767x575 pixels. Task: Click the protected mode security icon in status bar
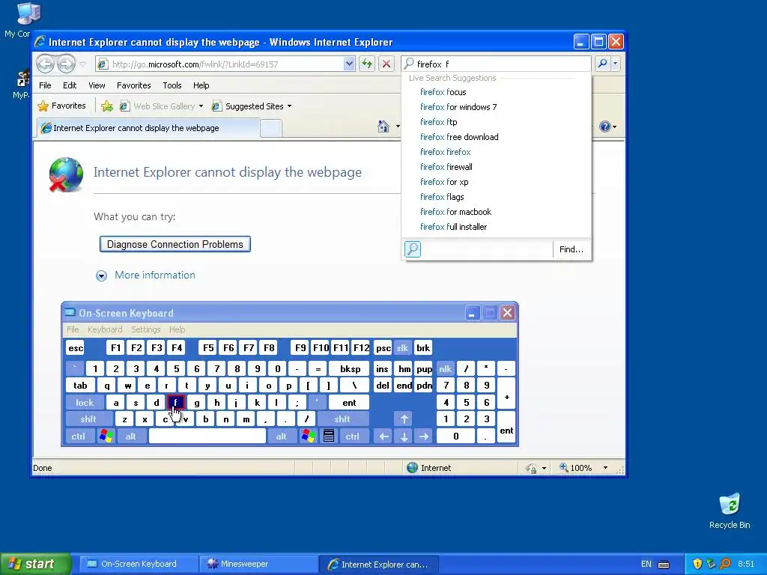coord(531,468)
